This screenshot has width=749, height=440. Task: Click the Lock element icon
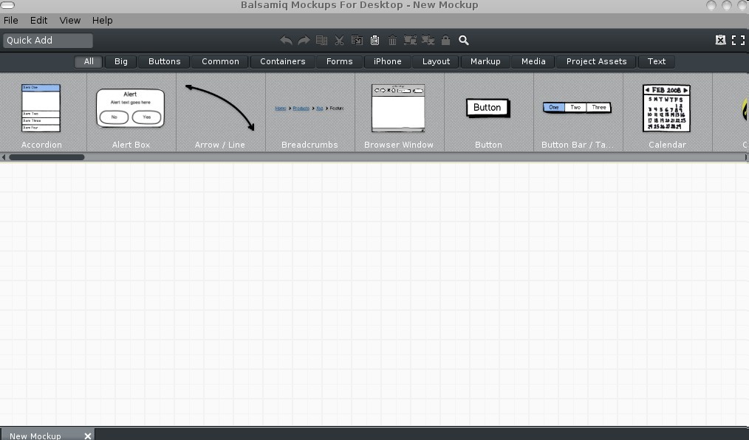445,41
